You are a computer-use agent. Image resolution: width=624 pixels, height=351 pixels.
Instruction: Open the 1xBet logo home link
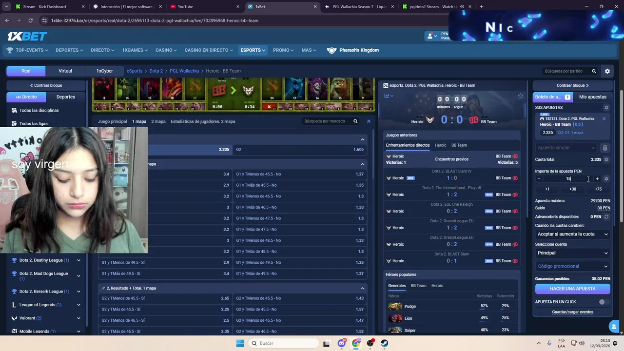(x=27, y=36)
